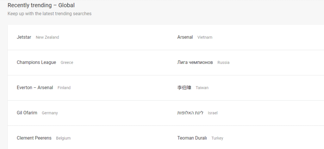Select the Turkey country label

coord(217,139)
